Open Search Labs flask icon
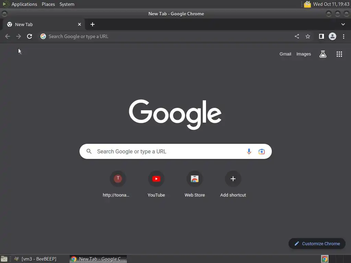 coord(323,54)
